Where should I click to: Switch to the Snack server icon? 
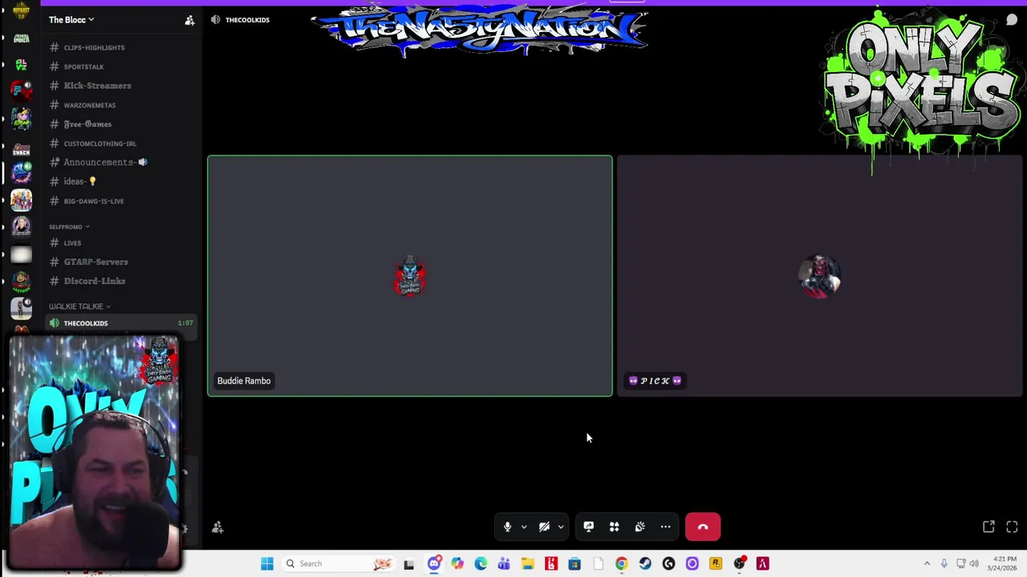point(22,147)
